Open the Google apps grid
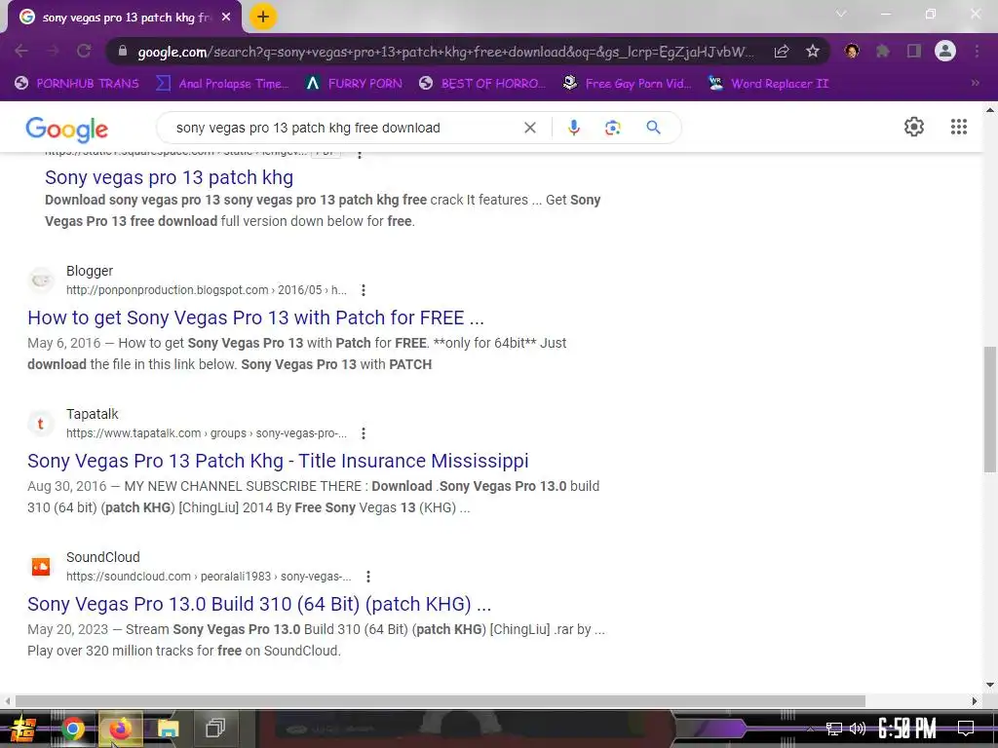998x748 pixels. pos(959,127)
